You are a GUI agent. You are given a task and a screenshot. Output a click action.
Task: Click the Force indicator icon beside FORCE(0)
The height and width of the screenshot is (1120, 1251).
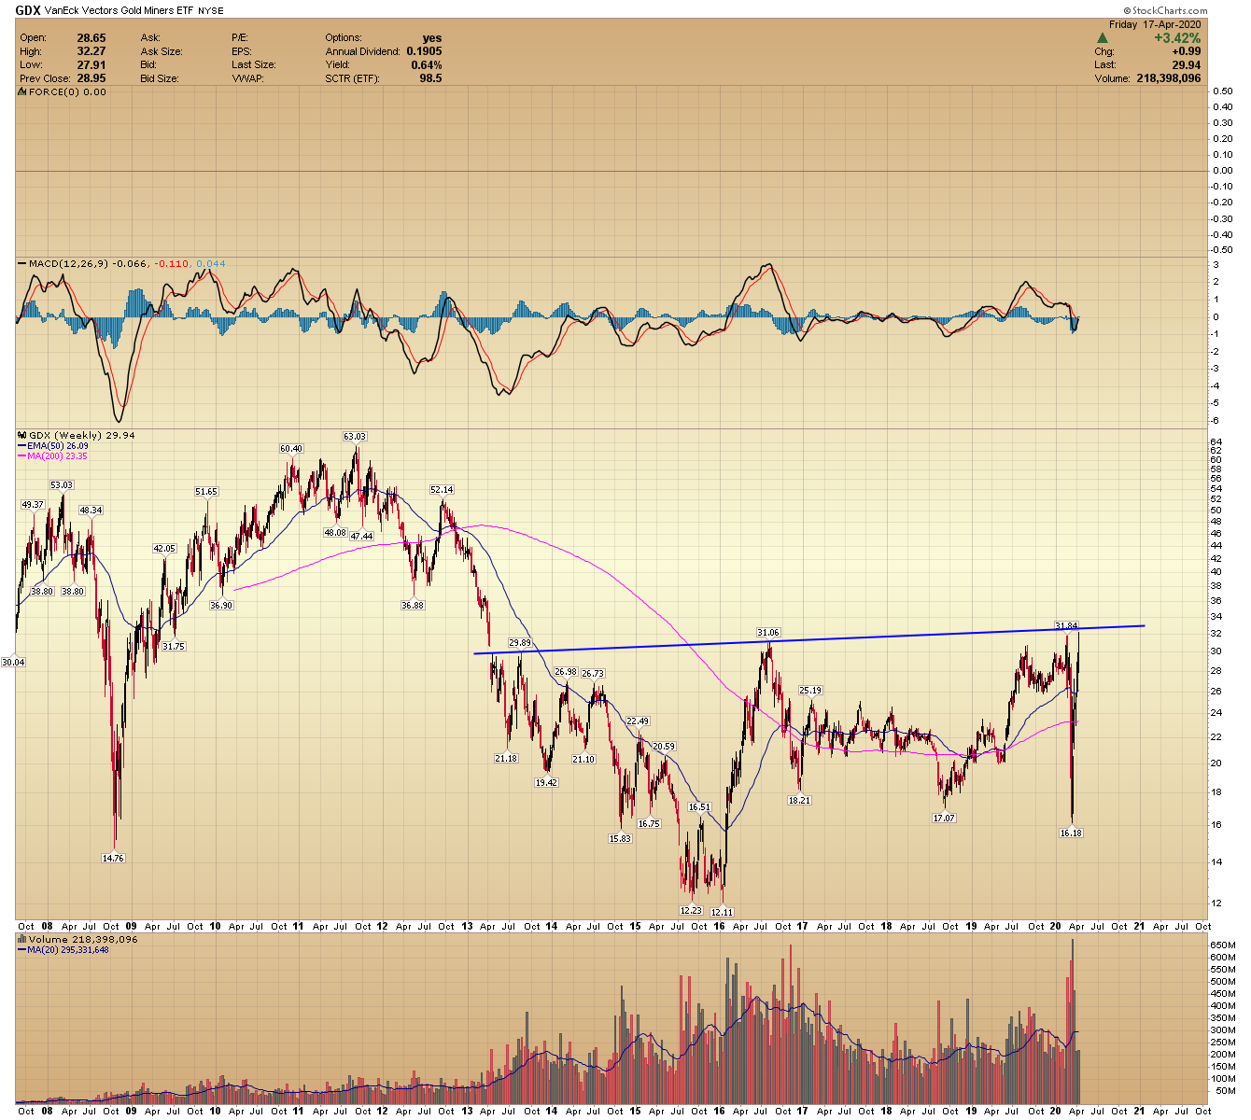coord(22,92)
